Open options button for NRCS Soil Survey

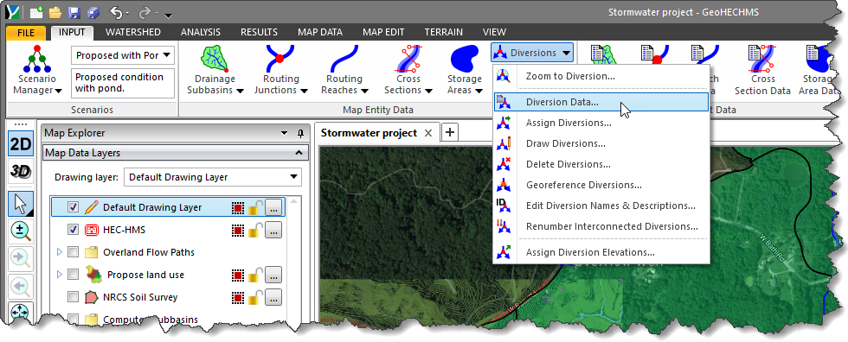[273, 298]
